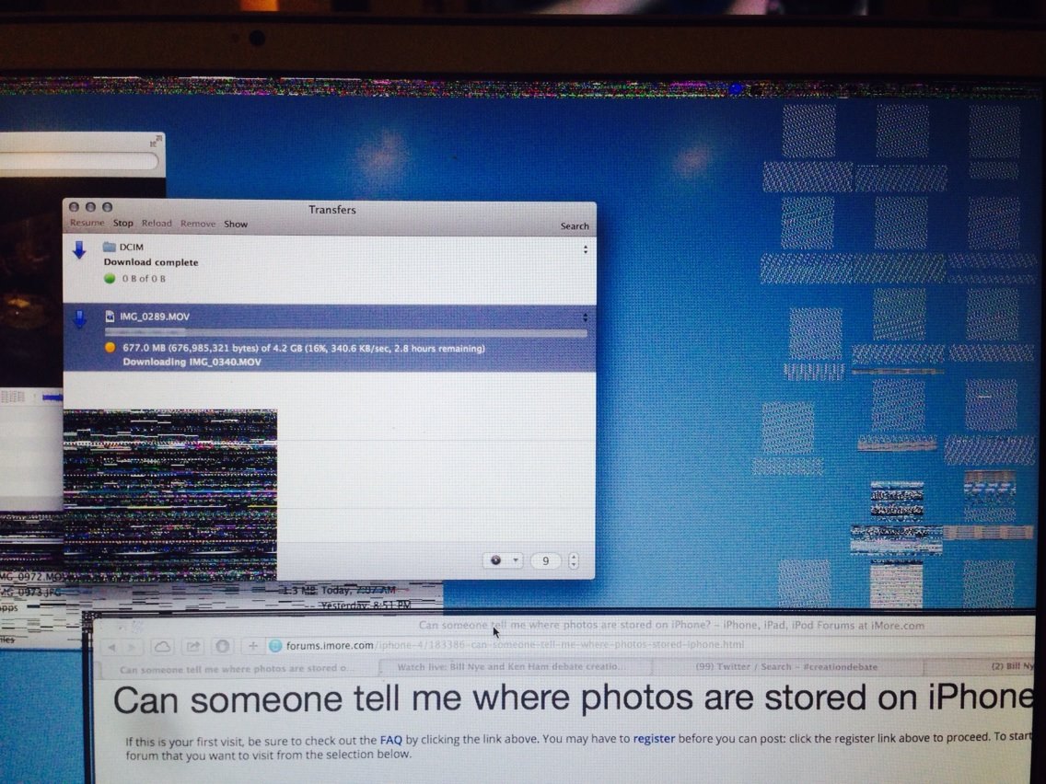Stop the current transfer
The width and height of the screenshot is (1046, 784).
pyautogui.click(x=122, y=224)
